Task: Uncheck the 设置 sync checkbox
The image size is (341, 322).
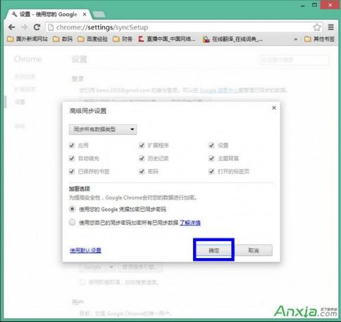Action: click(x=211, y=145)
